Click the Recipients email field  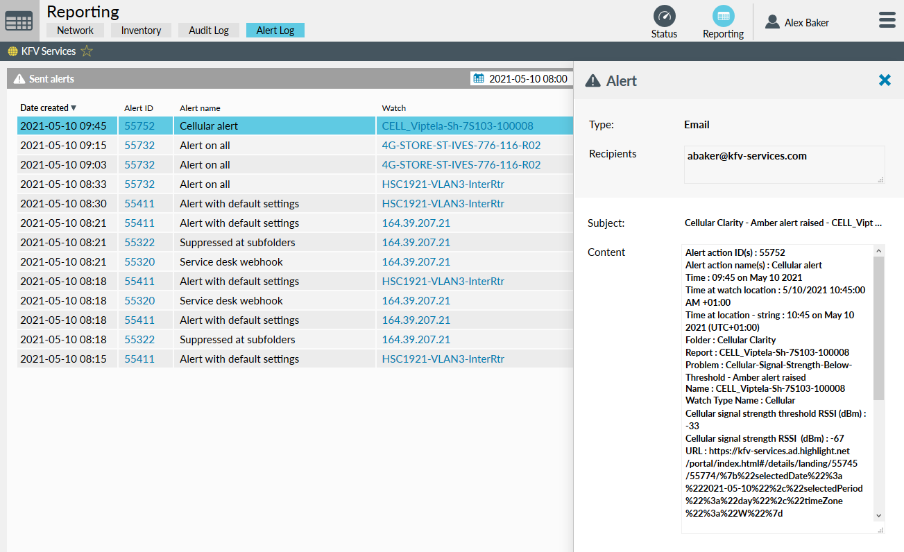[784, 164]
